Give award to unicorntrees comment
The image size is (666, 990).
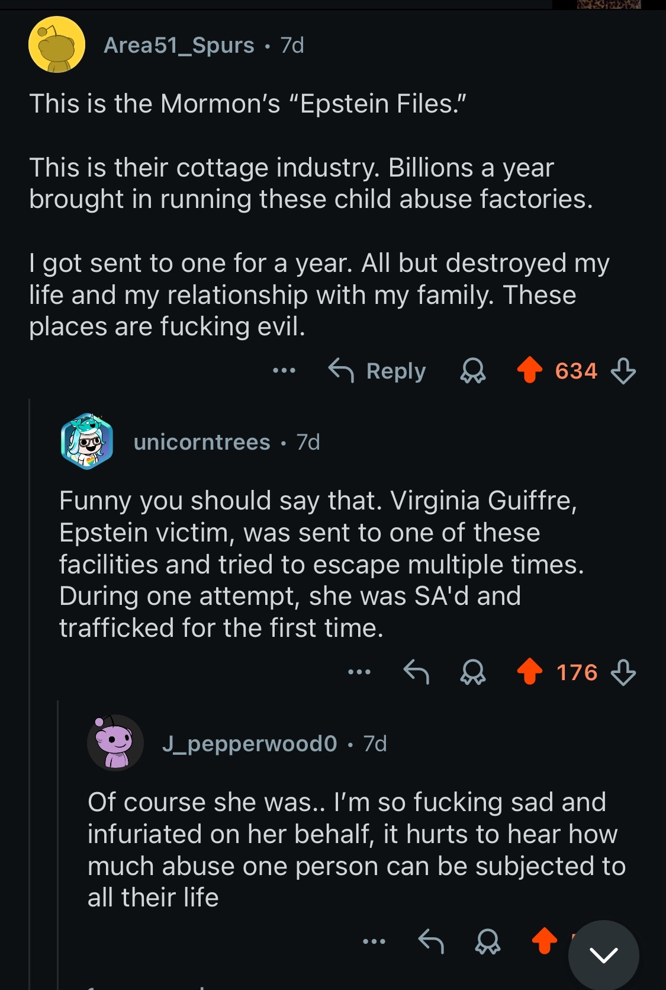473,673
